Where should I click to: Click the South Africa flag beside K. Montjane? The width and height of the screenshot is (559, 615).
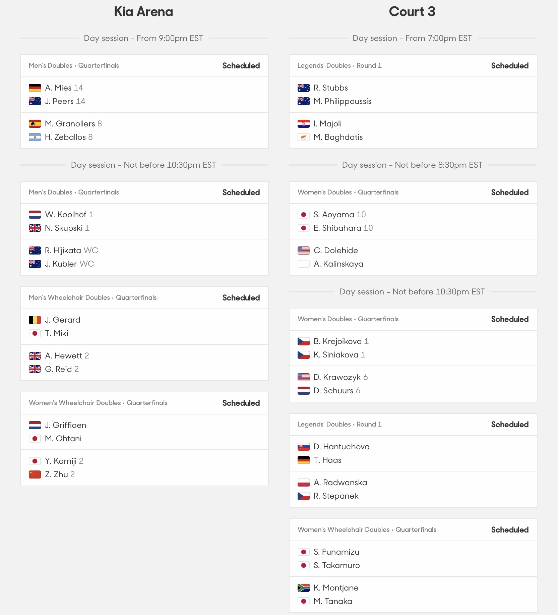(304, 588)
